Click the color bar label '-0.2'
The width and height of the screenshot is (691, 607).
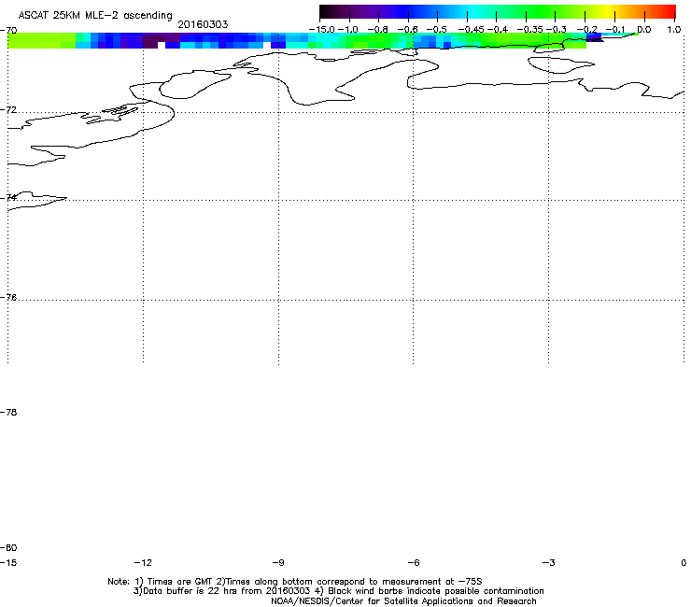pos(587,30)
